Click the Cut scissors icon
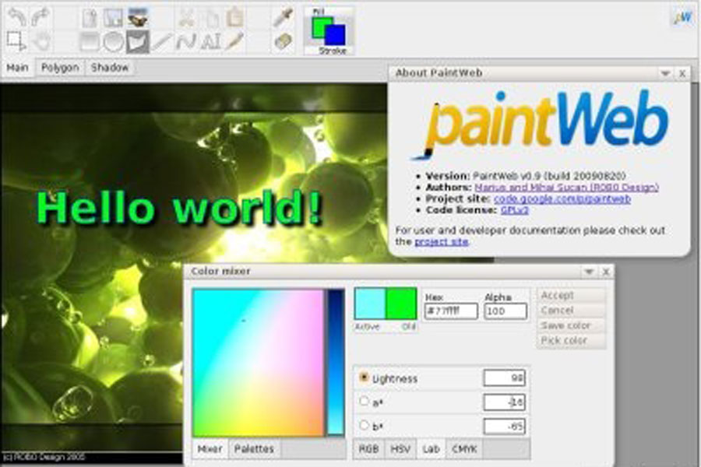Viewport: 701px width, 467px height. point(186,18)
